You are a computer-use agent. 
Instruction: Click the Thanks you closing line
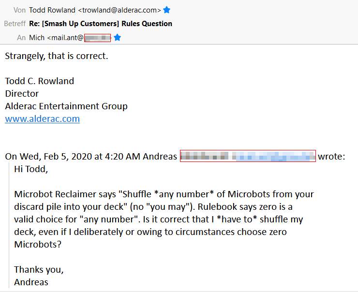(x=39, y=270)
